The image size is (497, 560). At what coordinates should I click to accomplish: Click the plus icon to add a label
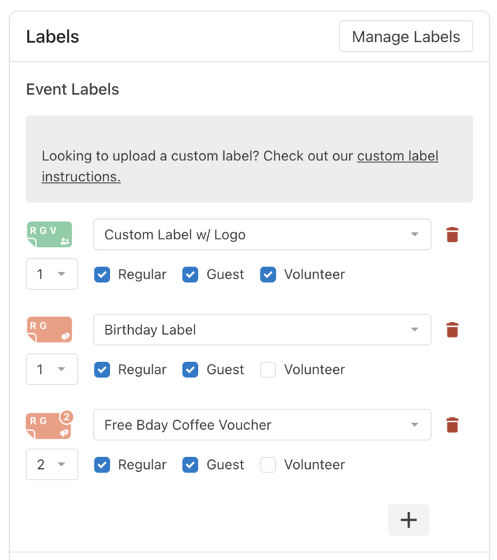point(409,519)
